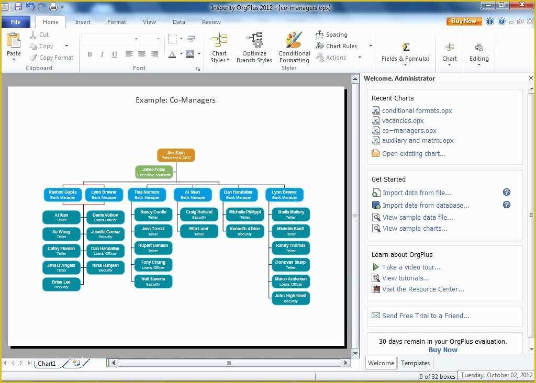Expand the Copy options arrow
Viewport: 536px width, 383px height.
tap(66, 46)
